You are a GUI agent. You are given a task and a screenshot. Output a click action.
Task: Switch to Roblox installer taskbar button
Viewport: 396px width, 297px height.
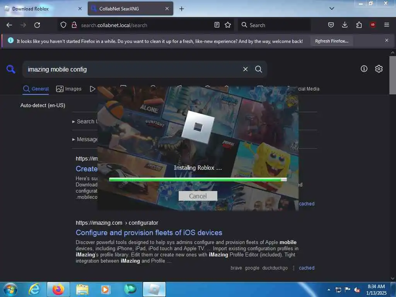tap(154, 289)
